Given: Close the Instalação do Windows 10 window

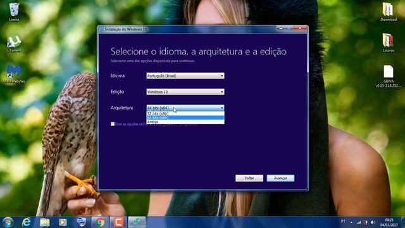Looking at the screenshot, I should (300, 28).
